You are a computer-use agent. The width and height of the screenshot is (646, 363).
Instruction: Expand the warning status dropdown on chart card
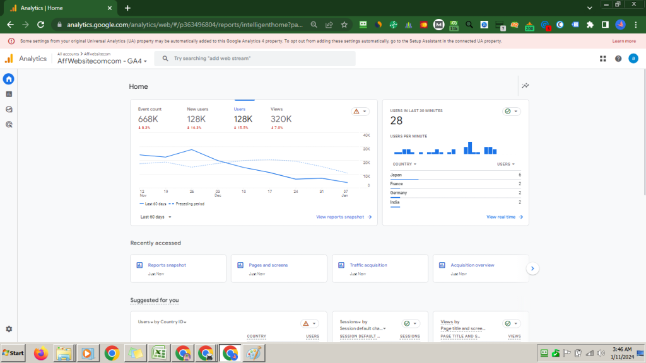click(x=360, y=112)
